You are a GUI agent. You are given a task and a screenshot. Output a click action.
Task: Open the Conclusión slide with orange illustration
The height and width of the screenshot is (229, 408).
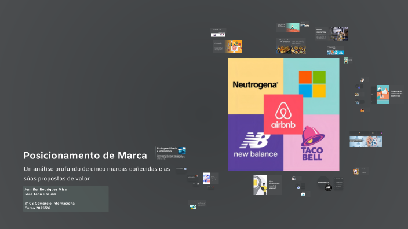click(x=228, y=46)
